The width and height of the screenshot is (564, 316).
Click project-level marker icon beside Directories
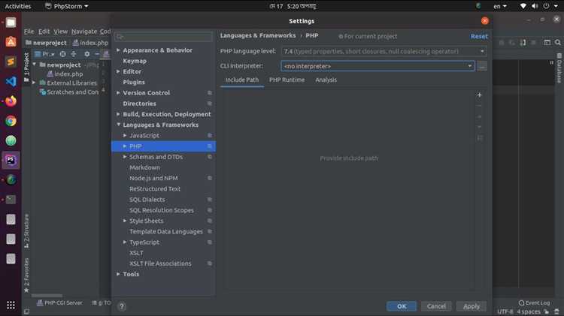(210, 104)
